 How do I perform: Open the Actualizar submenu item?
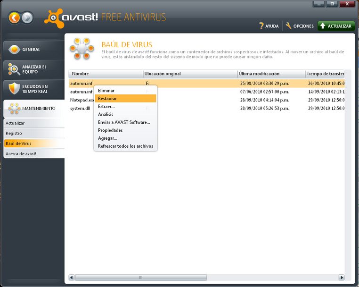click(34, 123)
